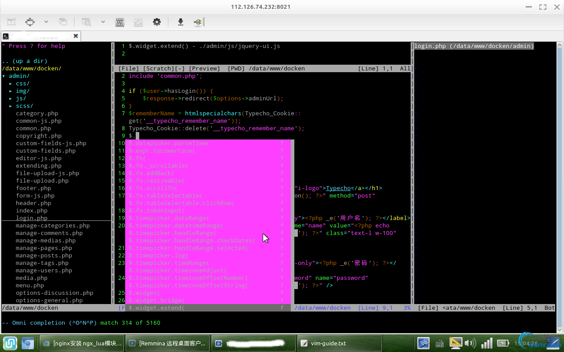This screenshot has height=352, width=564.
Task: Go up a directory in file tree
Action: coord(25,61)
